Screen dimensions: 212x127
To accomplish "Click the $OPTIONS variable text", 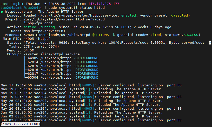I will (101, 35).
